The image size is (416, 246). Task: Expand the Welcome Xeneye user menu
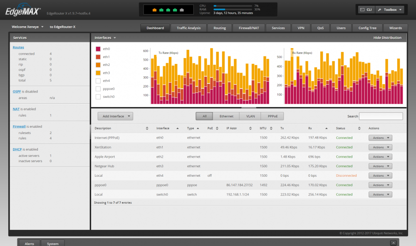pyautogui.click(x=27, y=27)
